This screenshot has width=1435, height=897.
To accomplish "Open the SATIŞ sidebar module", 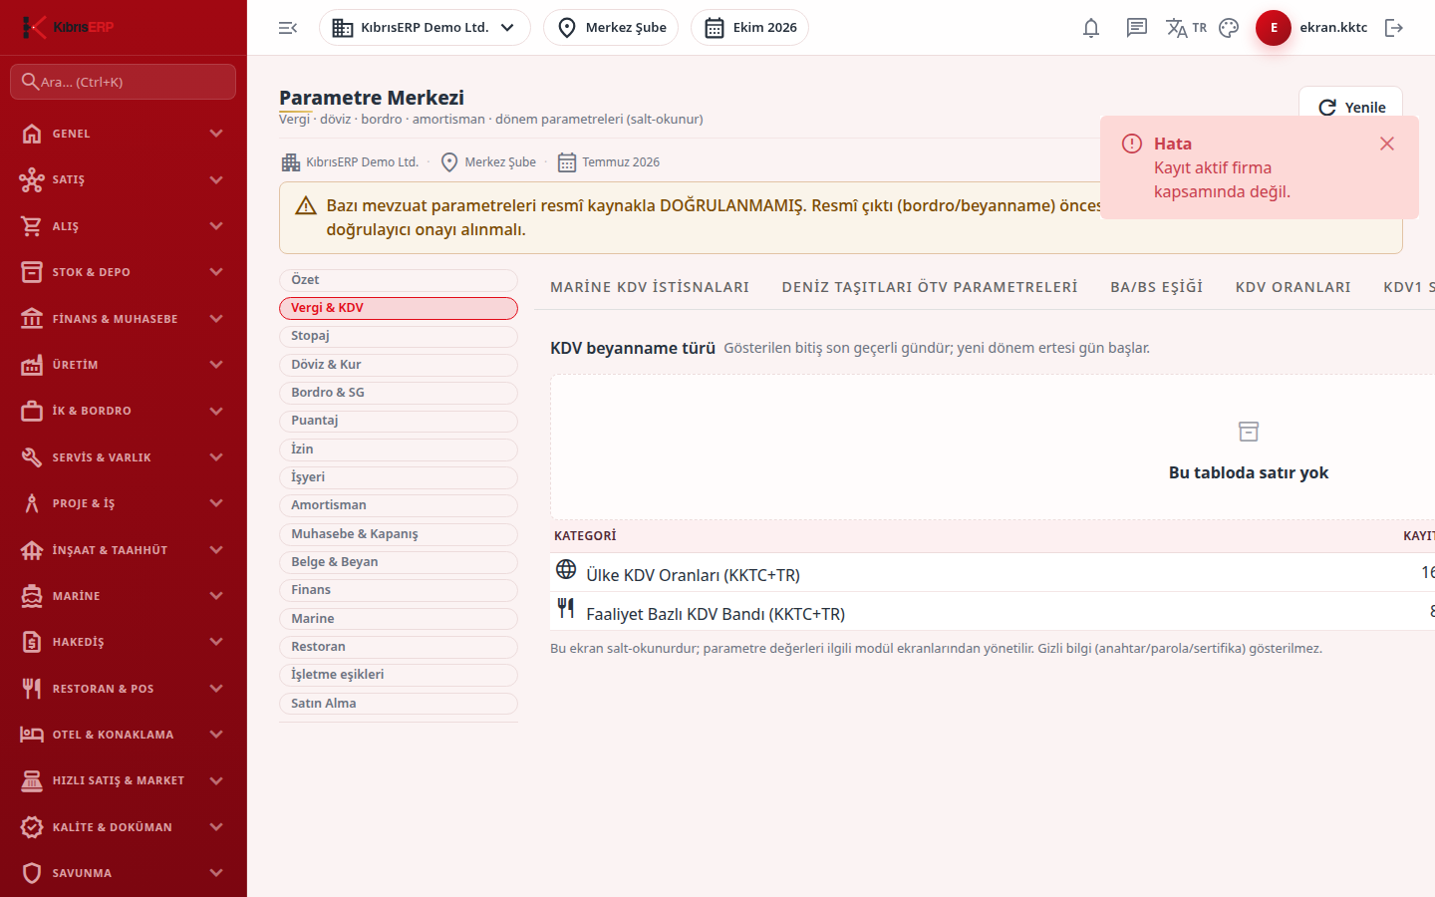I will click(124, 179).
